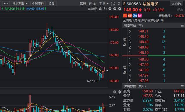The width and height of the screenshot is (185, 112).
Task: Zoom in the chart with plus icon
Action: point(110,9)
